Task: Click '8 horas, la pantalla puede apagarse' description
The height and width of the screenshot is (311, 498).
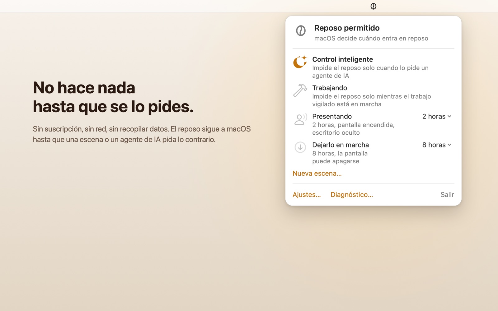Action: coord(340,157)
